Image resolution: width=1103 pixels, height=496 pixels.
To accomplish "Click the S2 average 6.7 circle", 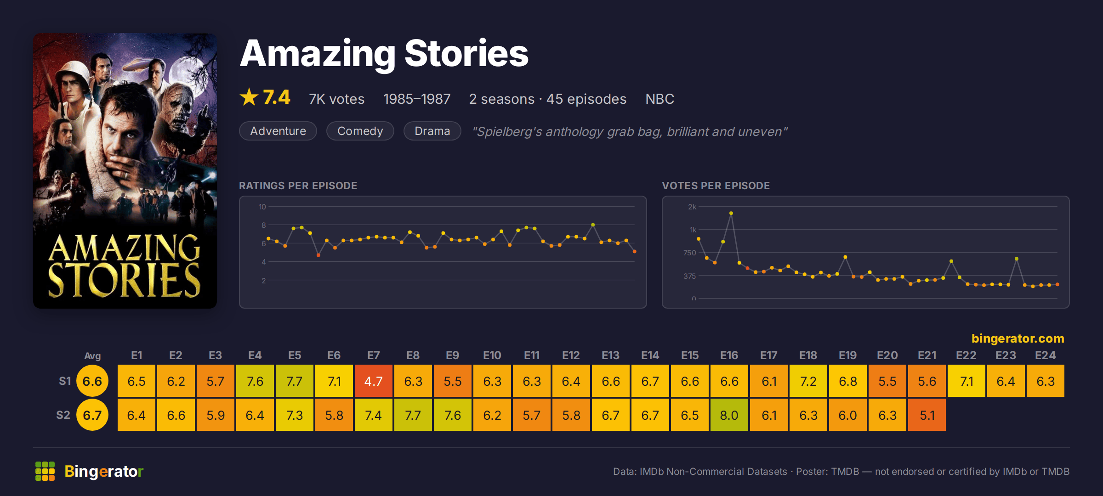I will (92, 415).
